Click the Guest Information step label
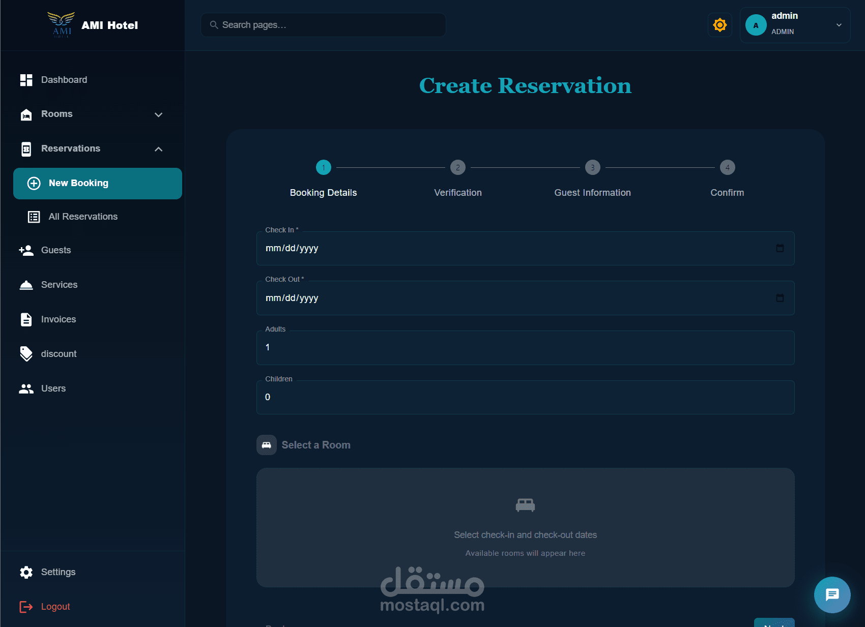Viewport: 865px width, 627px height. pos(593,193)
